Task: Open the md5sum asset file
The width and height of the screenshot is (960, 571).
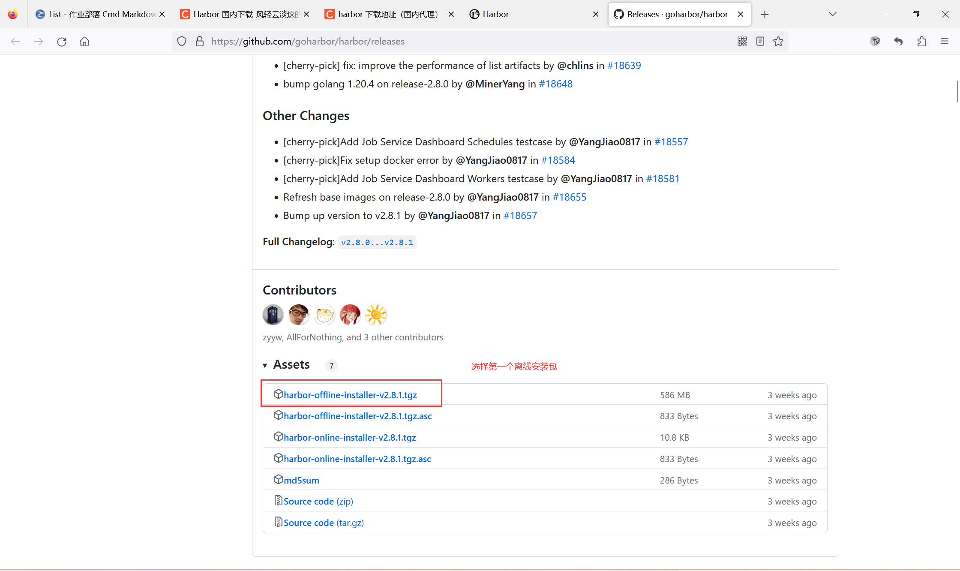Action: click(x=301, y=480)
